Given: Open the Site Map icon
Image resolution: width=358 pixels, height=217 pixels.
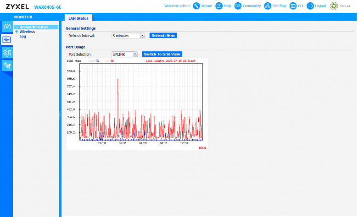Looking at the screenshot, I should pyautogui.click(x=268, y=6).
